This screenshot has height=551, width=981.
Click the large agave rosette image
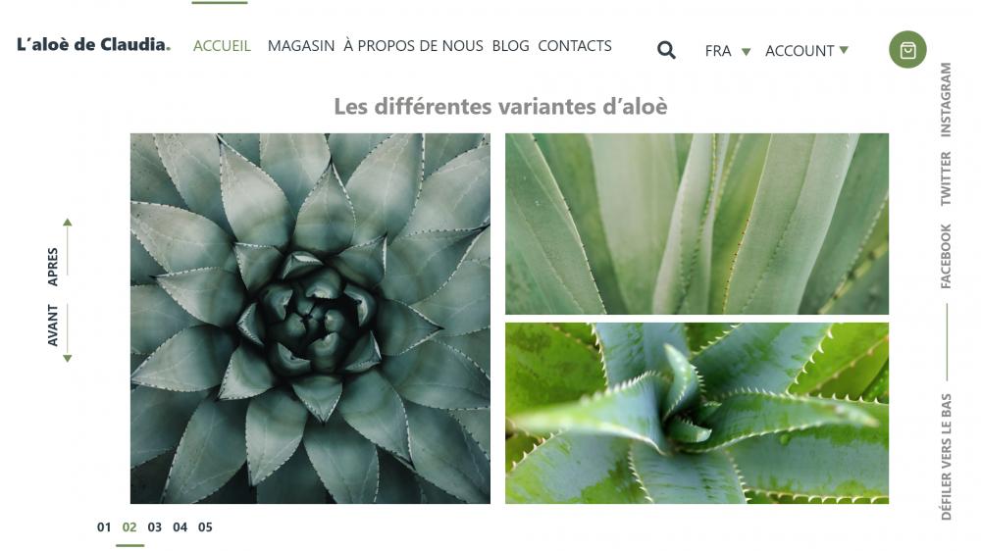coord(310,319)
